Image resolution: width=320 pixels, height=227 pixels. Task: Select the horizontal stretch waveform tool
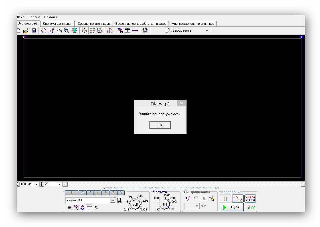43,30
